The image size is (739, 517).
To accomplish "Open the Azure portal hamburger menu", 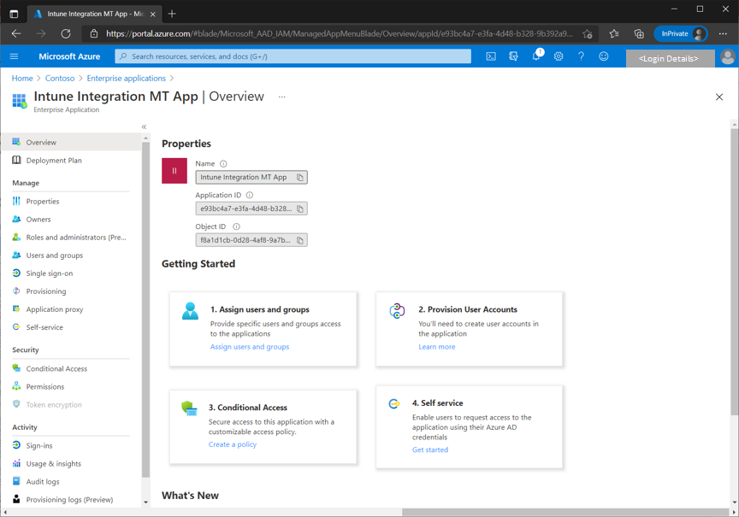I will [x=15, y=56].
